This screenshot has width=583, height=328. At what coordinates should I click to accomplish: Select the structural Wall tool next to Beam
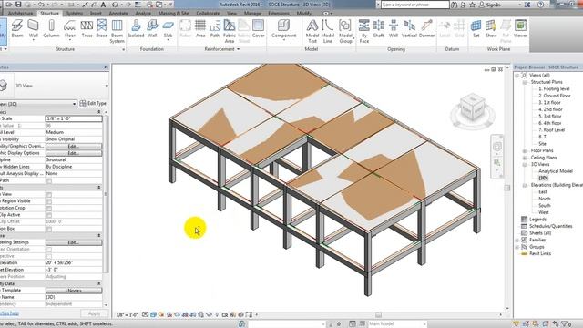point(34,29)
